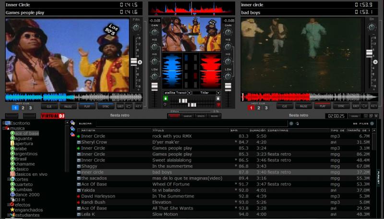Click the icon of David Harleyson row

click(x=79, y=196)
